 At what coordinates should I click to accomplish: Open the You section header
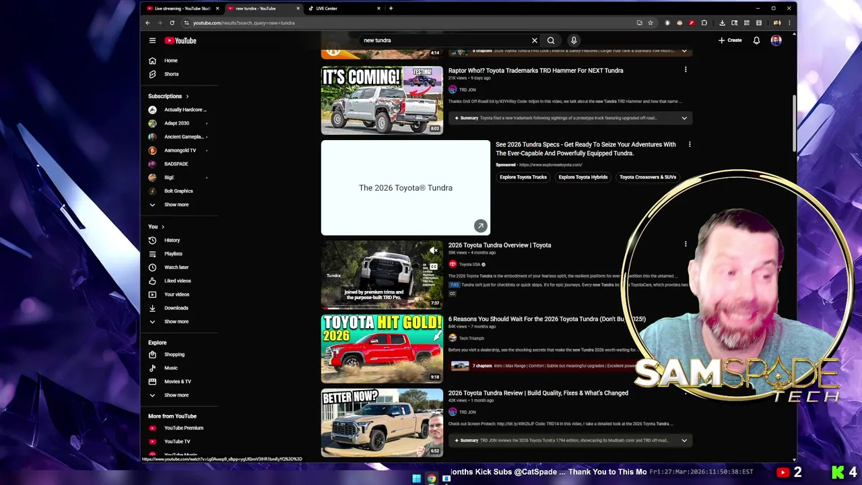tap(156, 226)
